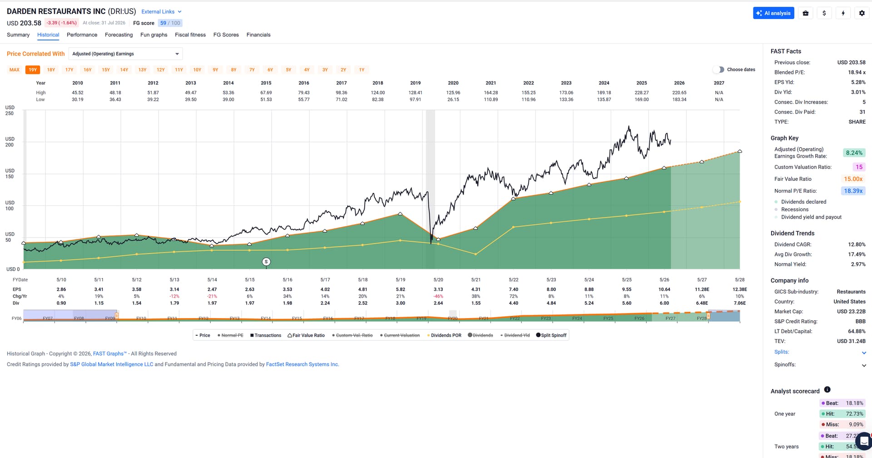Click the lightning bolt icon
872x458 pixels.
(x=843, y=13)
